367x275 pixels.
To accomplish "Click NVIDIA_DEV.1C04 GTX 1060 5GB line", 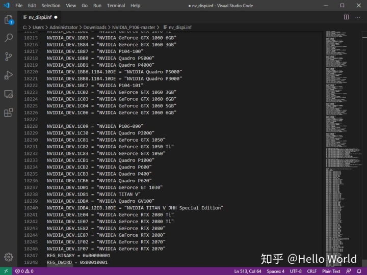I will pos(112,106).
